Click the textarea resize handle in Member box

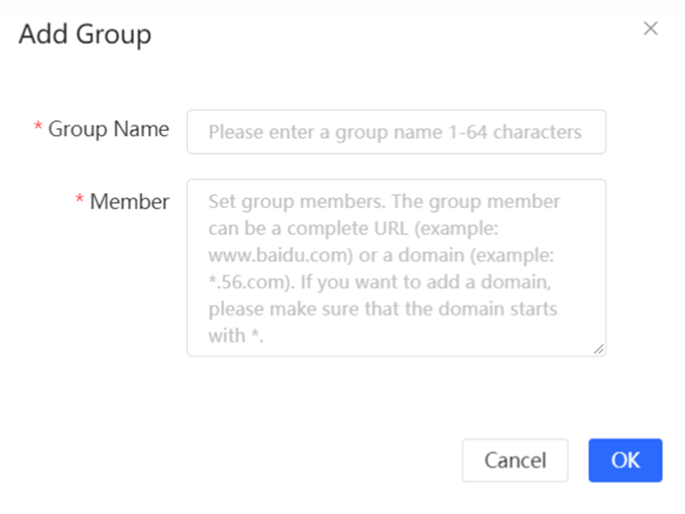pyautogui.click(x=599, y=349)
